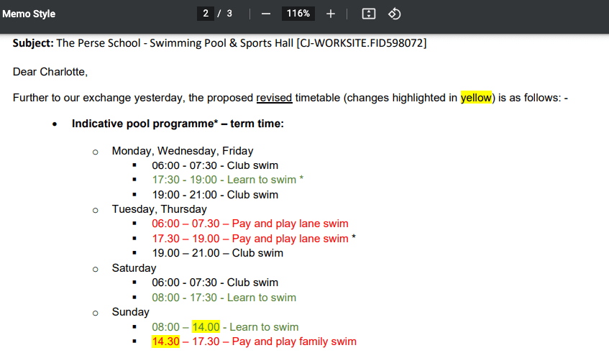Click the rotate counterclockwise icon
The height and width of the screenshot is (353, 609).
click(x=394, y=14)
